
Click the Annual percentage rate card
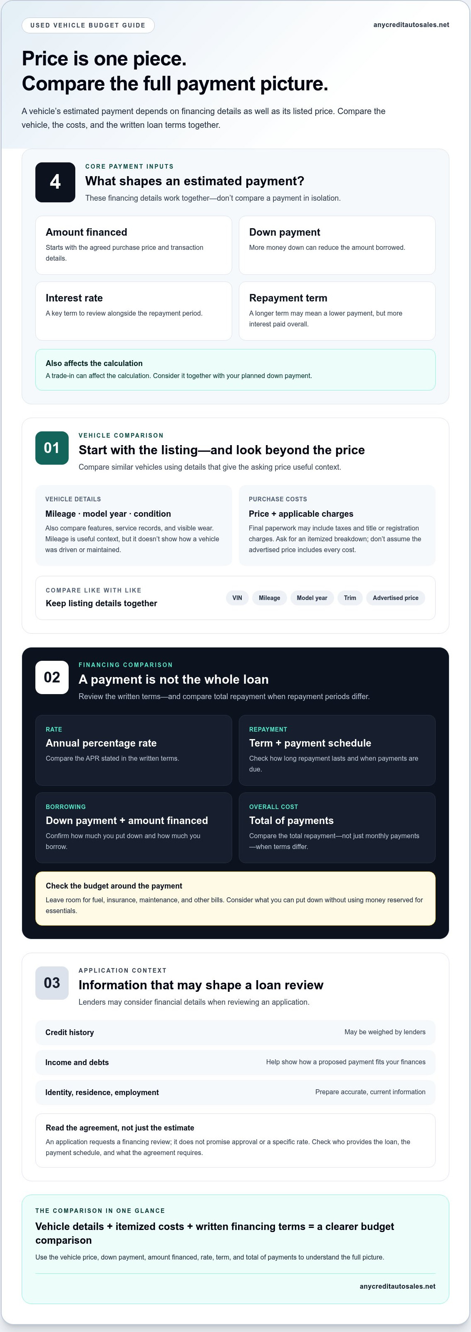pos(133,750)
